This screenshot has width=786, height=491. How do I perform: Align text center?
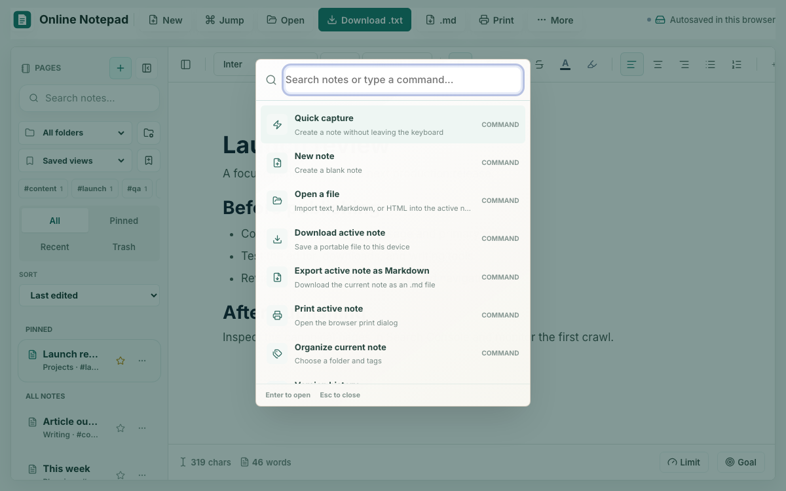pyautogui.click(x=658, y=64)
